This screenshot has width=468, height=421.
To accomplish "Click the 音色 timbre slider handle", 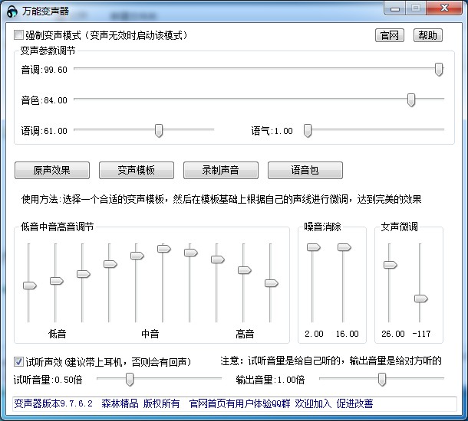I will click(411, 100).
